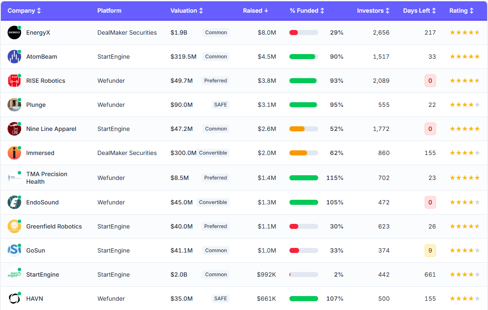The height and width of the screenshot is (310, 488).
Task: Select the GoSun logo icon
Action: 14,250
